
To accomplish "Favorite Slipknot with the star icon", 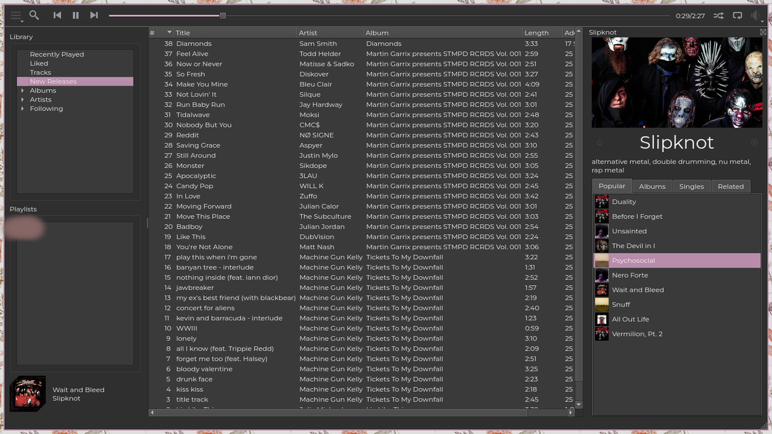I will 600,143.
